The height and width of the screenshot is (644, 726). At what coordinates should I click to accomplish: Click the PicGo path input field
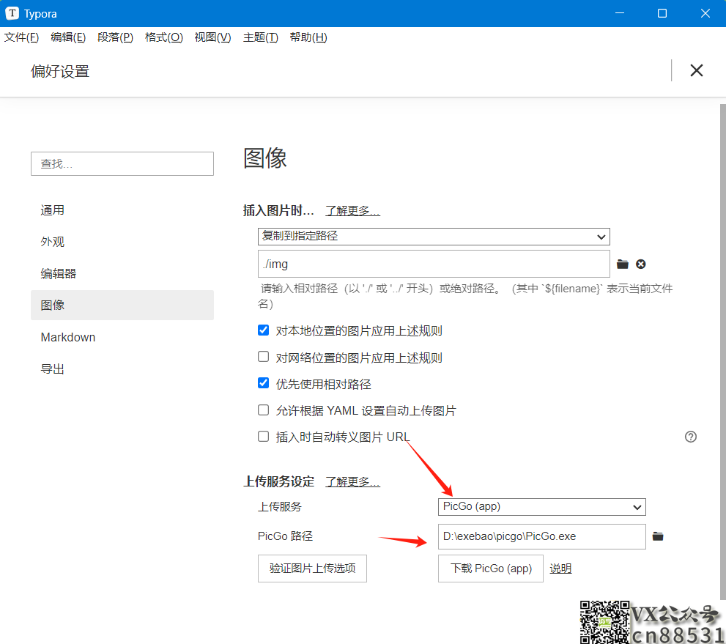(541, 536)
